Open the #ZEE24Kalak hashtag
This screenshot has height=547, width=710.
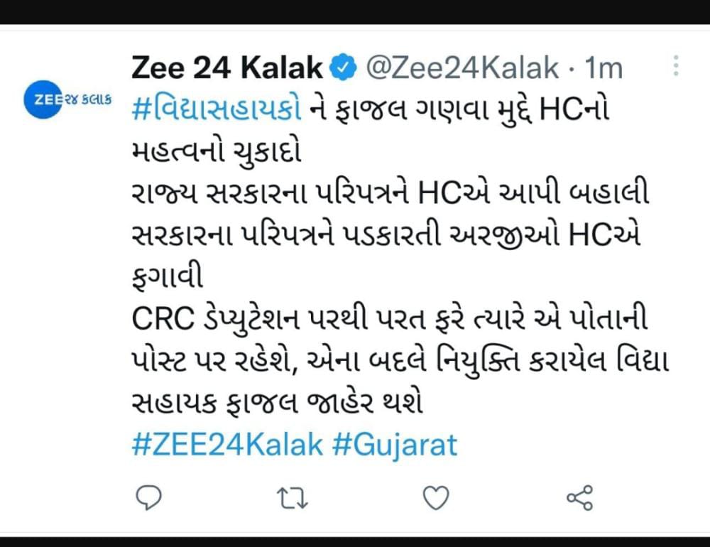pos(227,445)
